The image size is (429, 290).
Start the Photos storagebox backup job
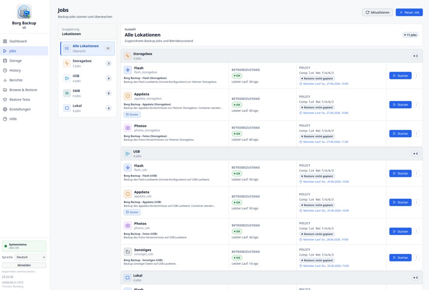[400, 134]
